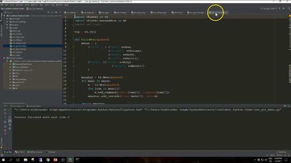Switch to the oxo_gui_menu.py editor tab
Image resolution: width=291 pixels, height=163 pixels.
coord(197,13)
